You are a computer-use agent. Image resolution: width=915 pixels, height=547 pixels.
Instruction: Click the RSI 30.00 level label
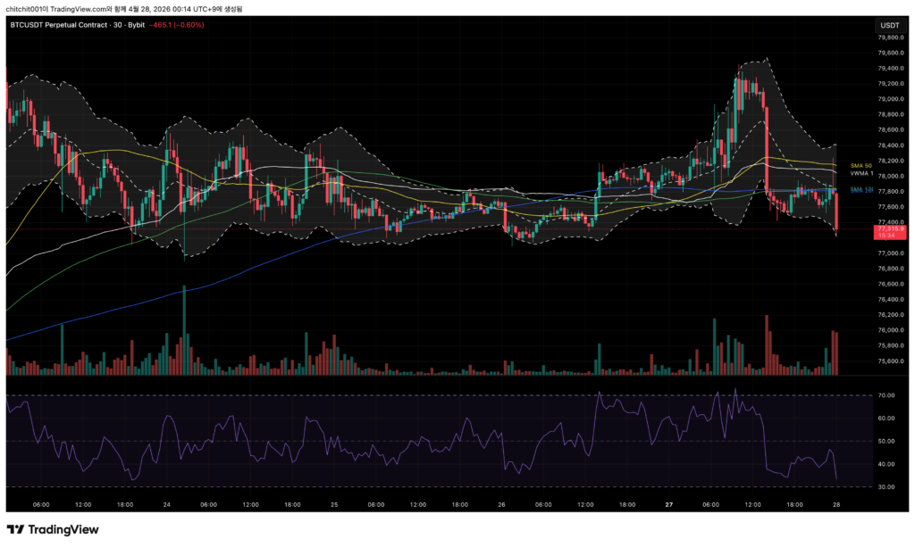[887, 486]
